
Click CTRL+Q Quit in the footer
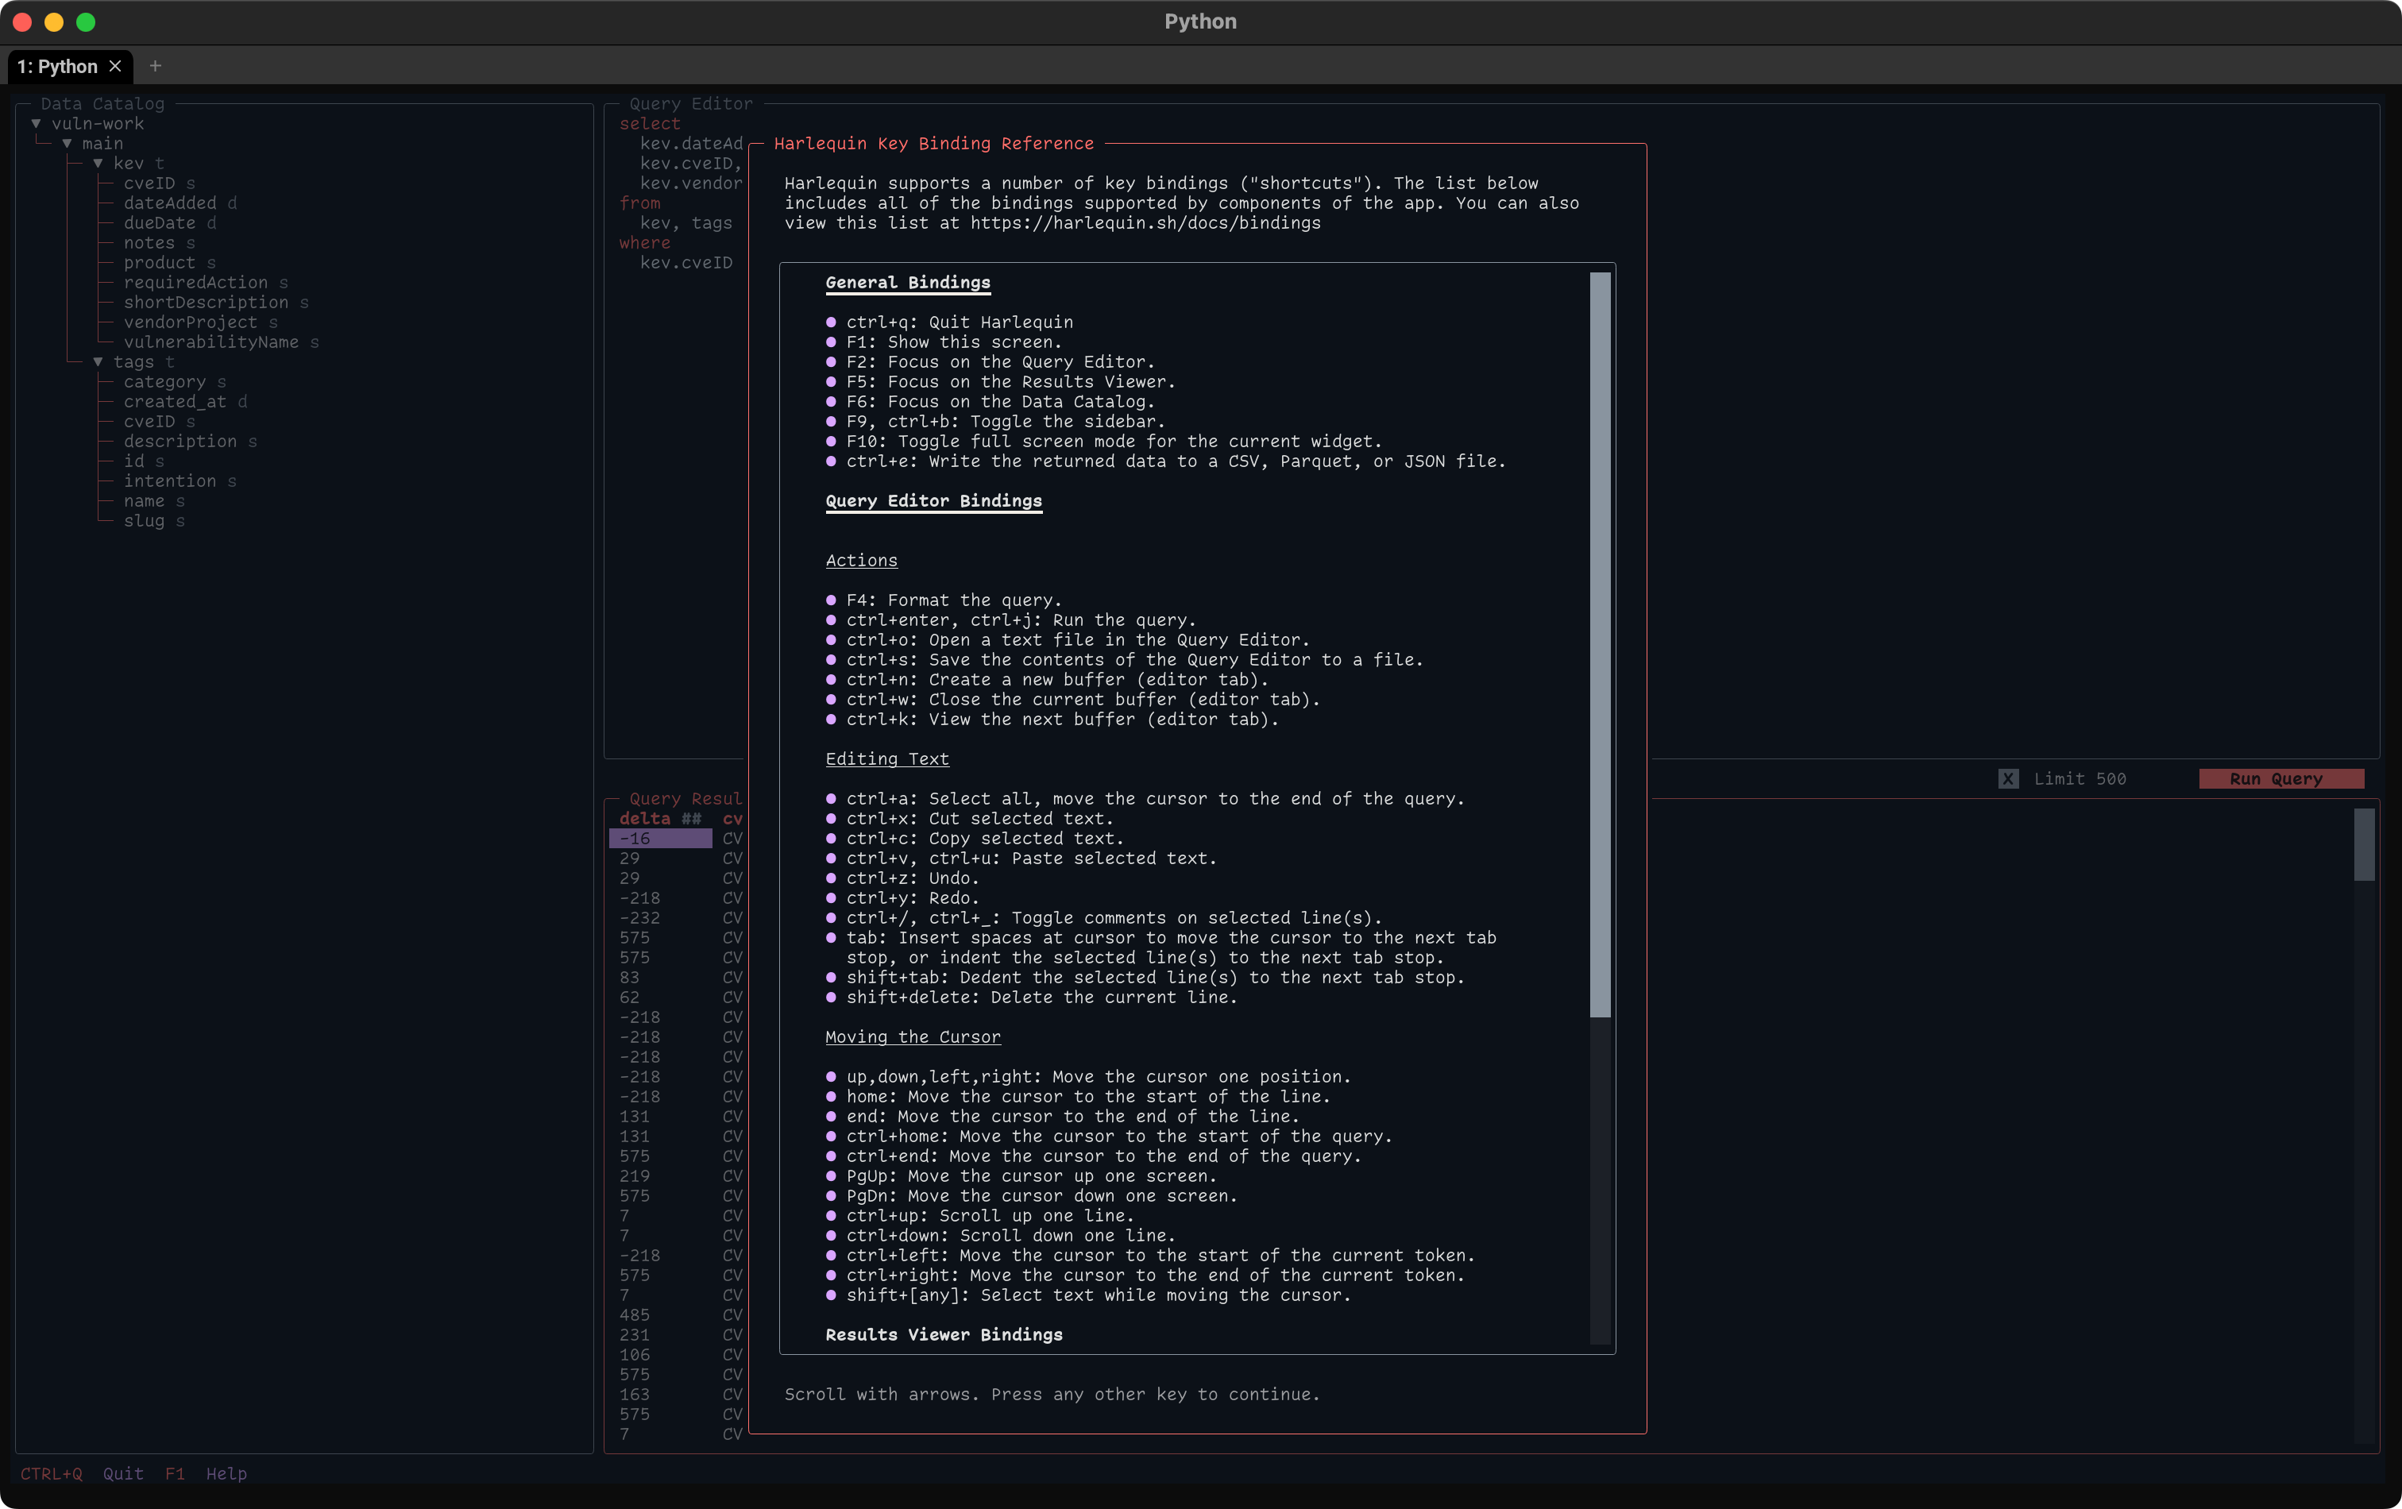coord(82,1473)
